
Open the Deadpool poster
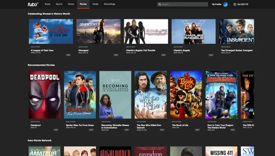coord(45,95)
